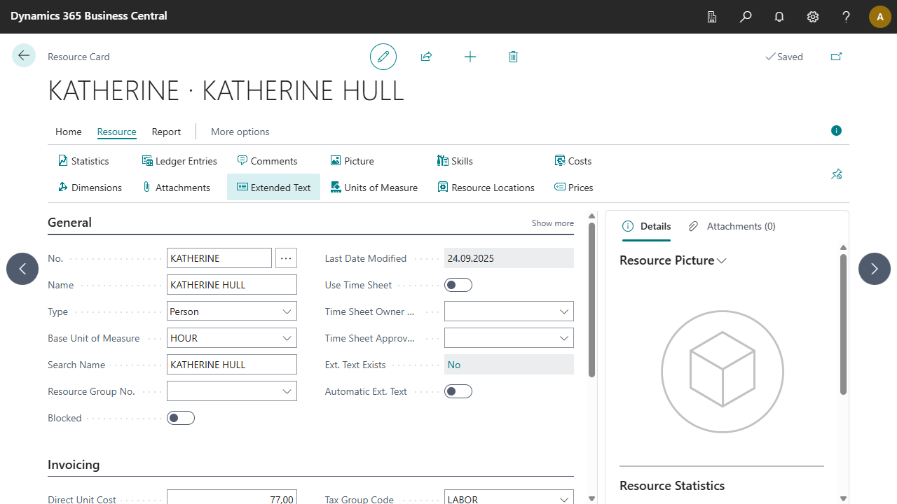Toggle the Use Time Sheet switch
Image resolution: width=897 pixels, height=504 pixels.
tap(458, 285)
